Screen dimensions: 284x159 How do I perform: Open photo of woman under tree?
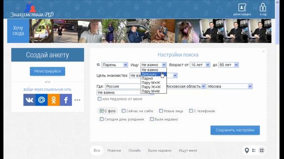(x=41, y=31)
